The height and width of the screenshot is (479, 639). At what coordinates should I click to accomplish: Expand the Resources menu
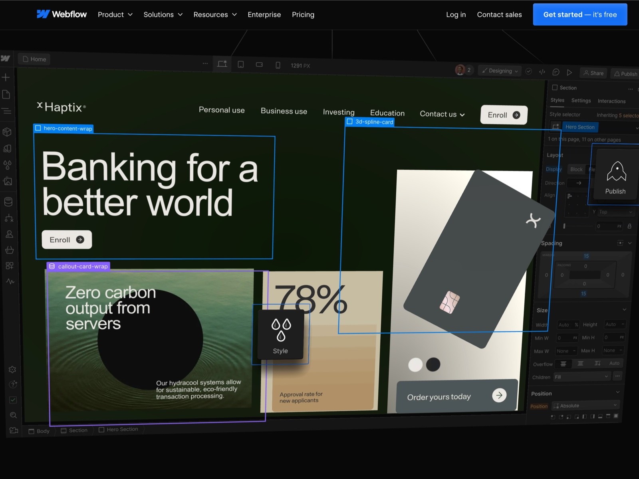215,15
